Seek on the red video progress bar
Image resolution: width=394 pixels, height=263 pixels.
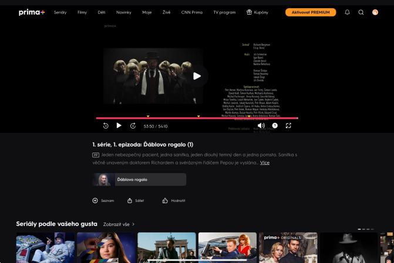[197, 118]
